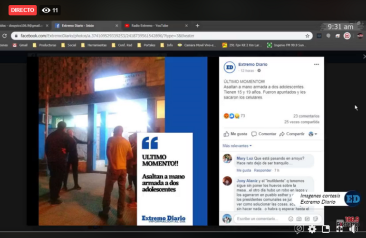The height and width of the screenshot is (238, 366).
Task: Click the Me gusta button
Action: [x=235, y=134]
